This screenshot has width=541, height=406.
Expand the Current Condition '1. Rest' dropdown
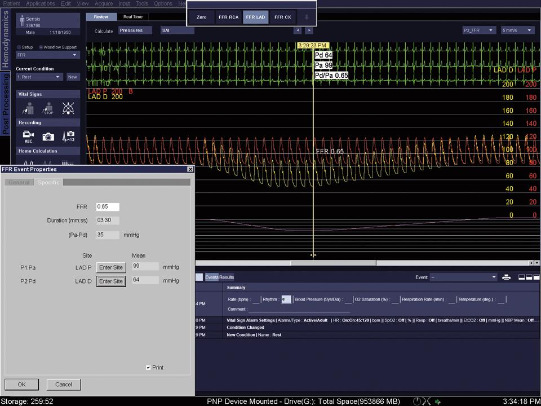click(x=39, y=77)
